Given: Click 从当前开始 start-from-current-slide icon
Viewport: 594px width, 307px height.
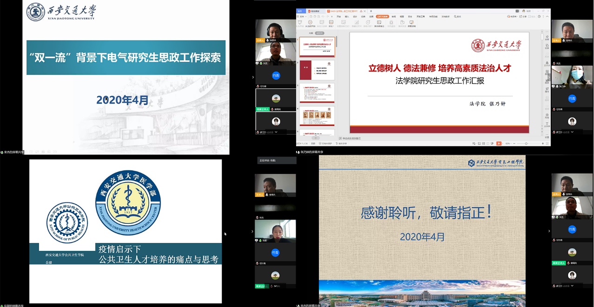Looking at the screenshot, I should click(x=310, y=23).
